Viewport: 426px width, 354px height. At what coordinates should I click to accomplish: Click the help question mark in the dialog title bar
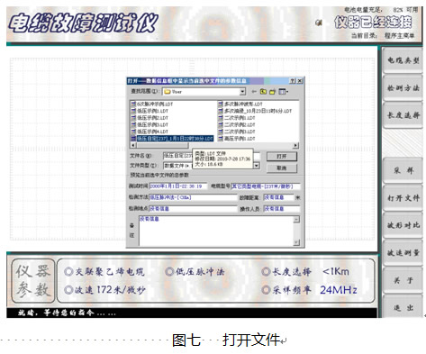point(293,81)
